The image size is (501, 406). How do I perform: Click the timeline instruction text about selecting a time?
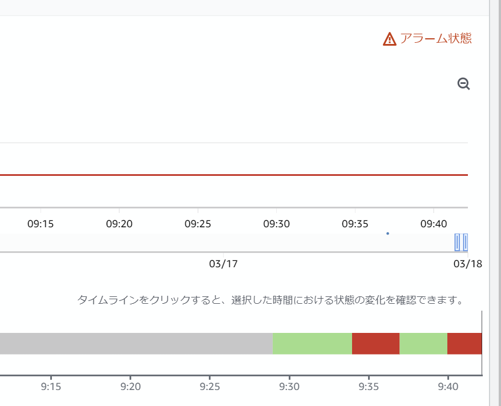point(273,298)
